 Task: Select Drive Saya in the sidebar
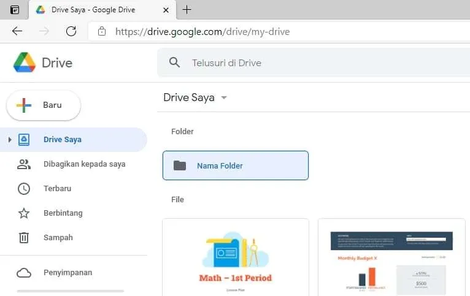(x=74, y=140)
